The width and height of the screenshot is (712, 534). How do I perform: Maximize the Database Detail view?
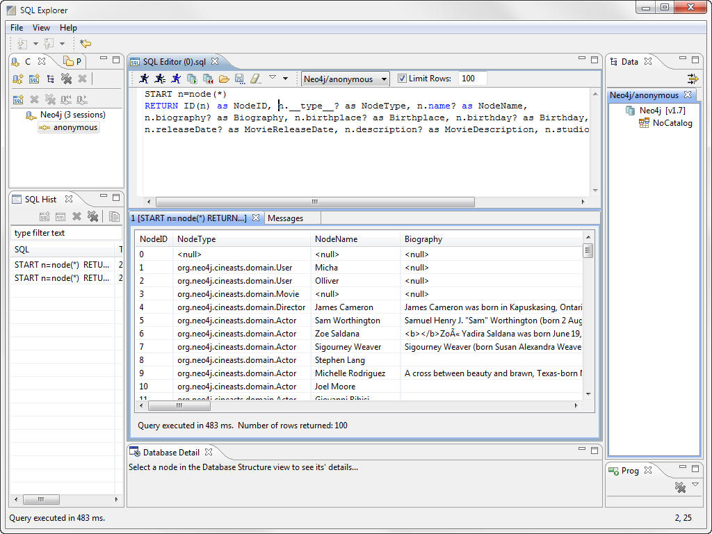pos(594,451)
